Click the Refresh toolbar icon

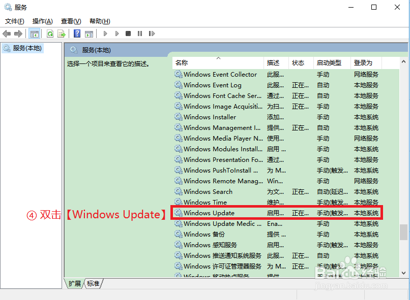(x=50, y=34)
